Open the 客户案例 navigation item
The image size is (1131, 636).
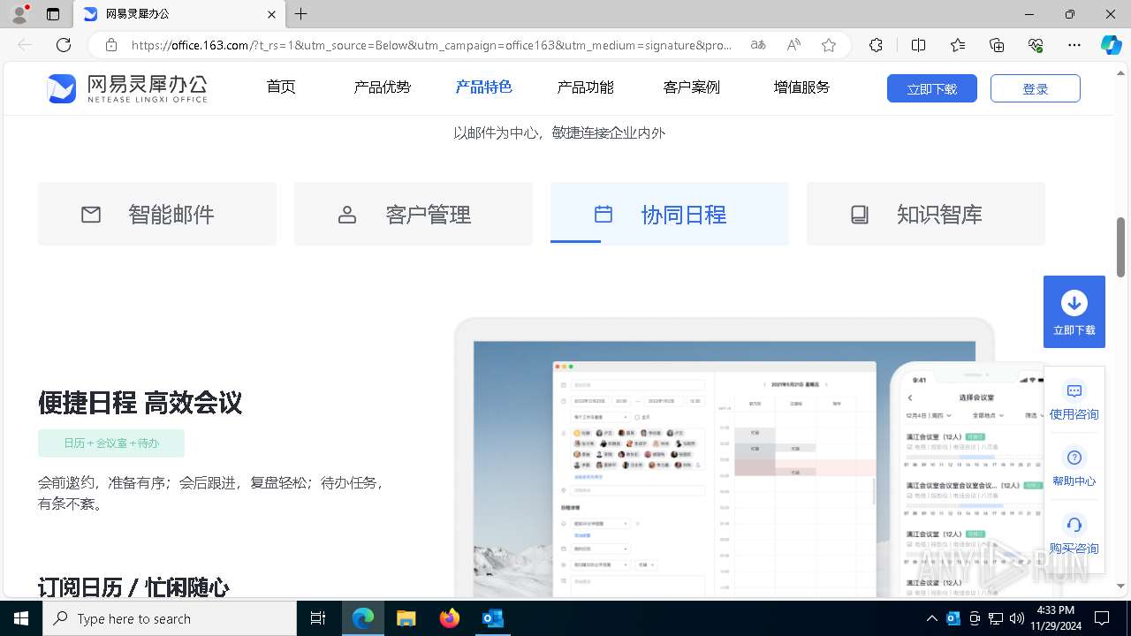click(692, 87)
